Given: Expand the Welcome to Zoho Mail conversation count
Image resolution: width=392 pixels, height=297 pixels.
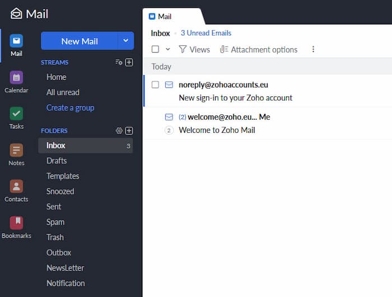Looking at the screenshot, I should pos(169,130).
